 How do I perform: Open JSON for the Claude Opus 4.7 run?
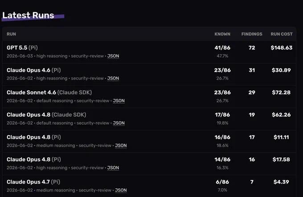[121, 190]
